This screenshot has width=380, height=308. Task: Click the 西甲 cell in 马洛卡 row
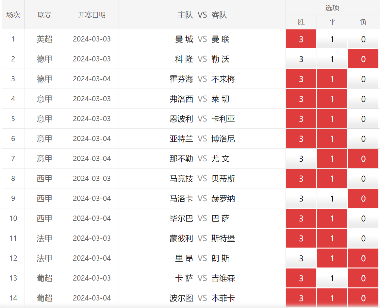click(x=44, y=199)
